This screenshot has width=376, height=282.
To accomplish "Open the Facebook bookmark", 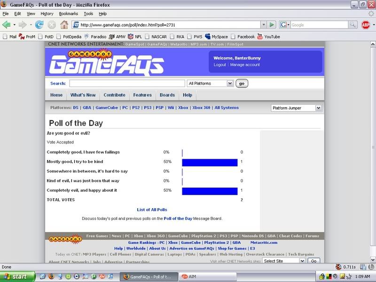I will click(243, 37).
